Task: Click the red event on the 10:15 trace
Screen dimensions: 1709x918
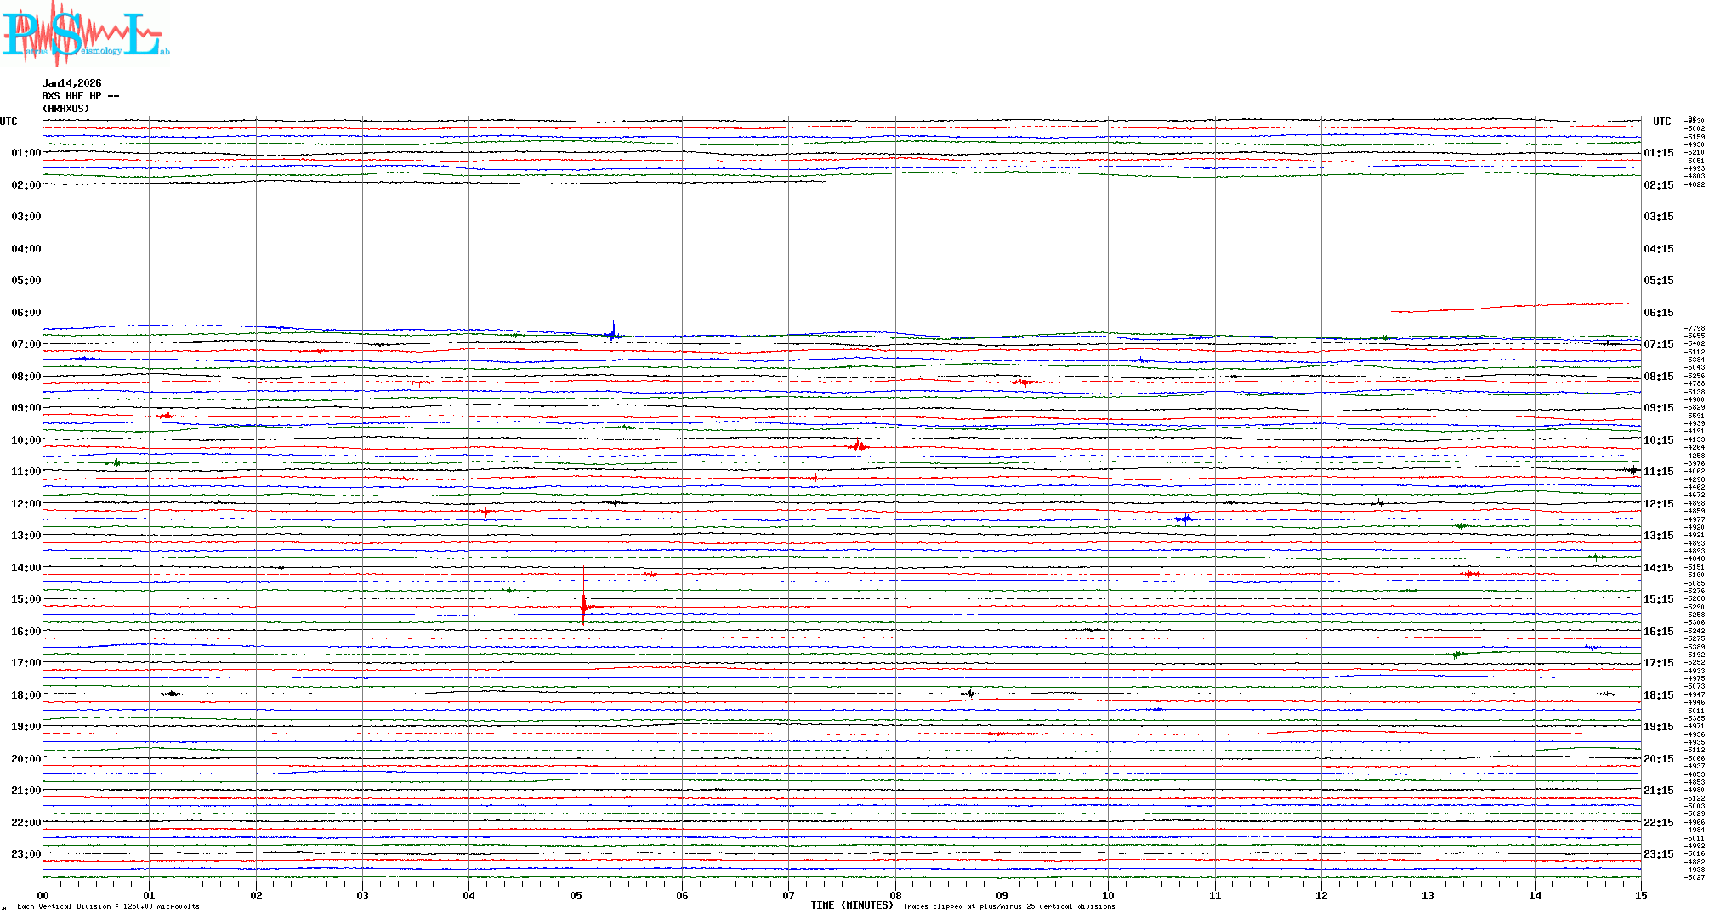Action: point(858,445)
